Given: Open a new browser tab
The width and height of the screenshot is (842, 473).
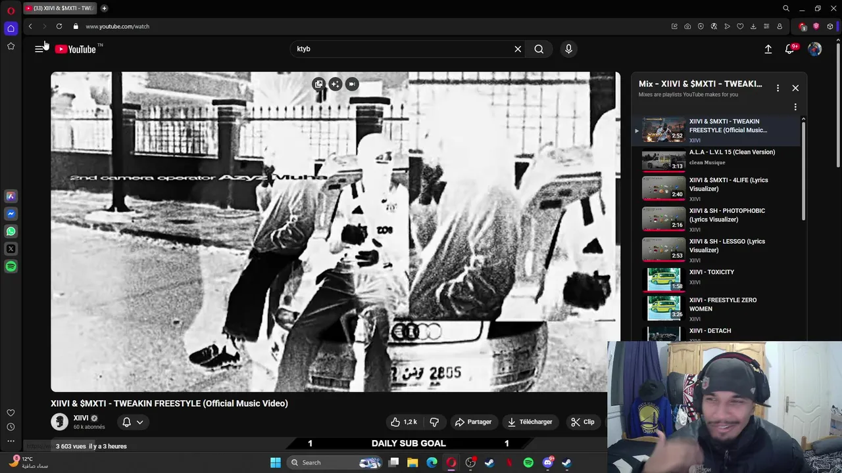Looking at the screenshot, I should click(x=104, y=9).
